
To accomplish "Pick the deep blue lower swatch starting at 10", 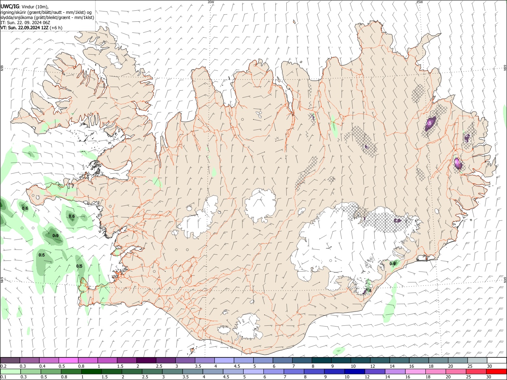I will point(355,371).
